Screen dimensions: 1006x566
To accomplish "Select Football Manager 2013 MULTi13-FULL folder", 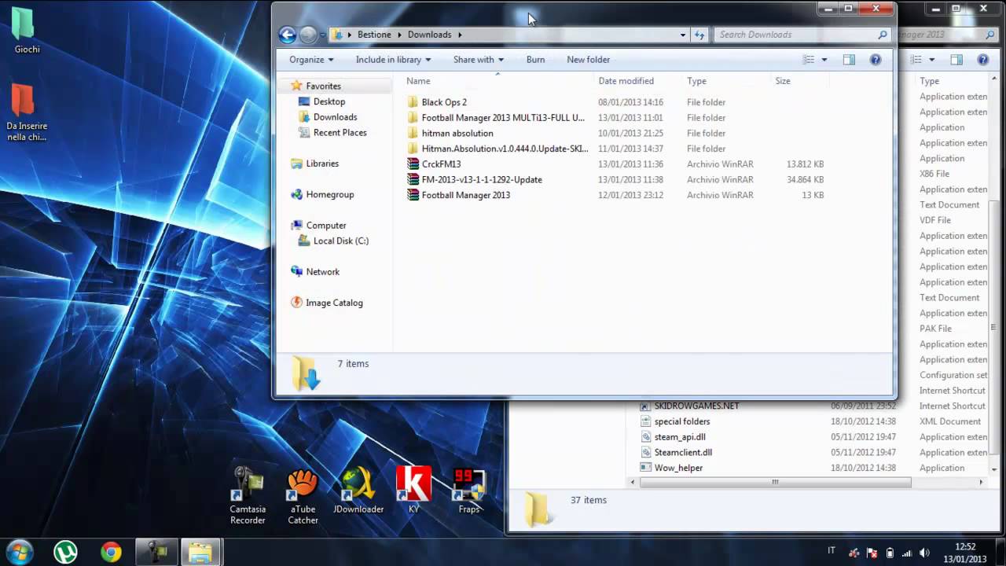I will click(x=503, y=118).
